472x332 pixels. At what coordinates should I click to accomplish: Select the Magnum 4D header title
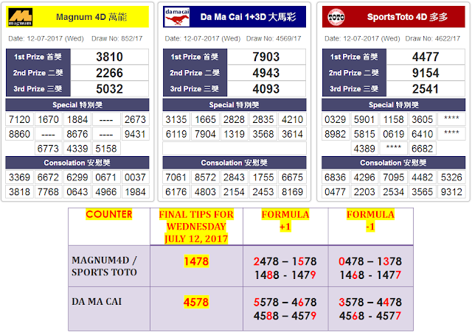click(91, 17)
